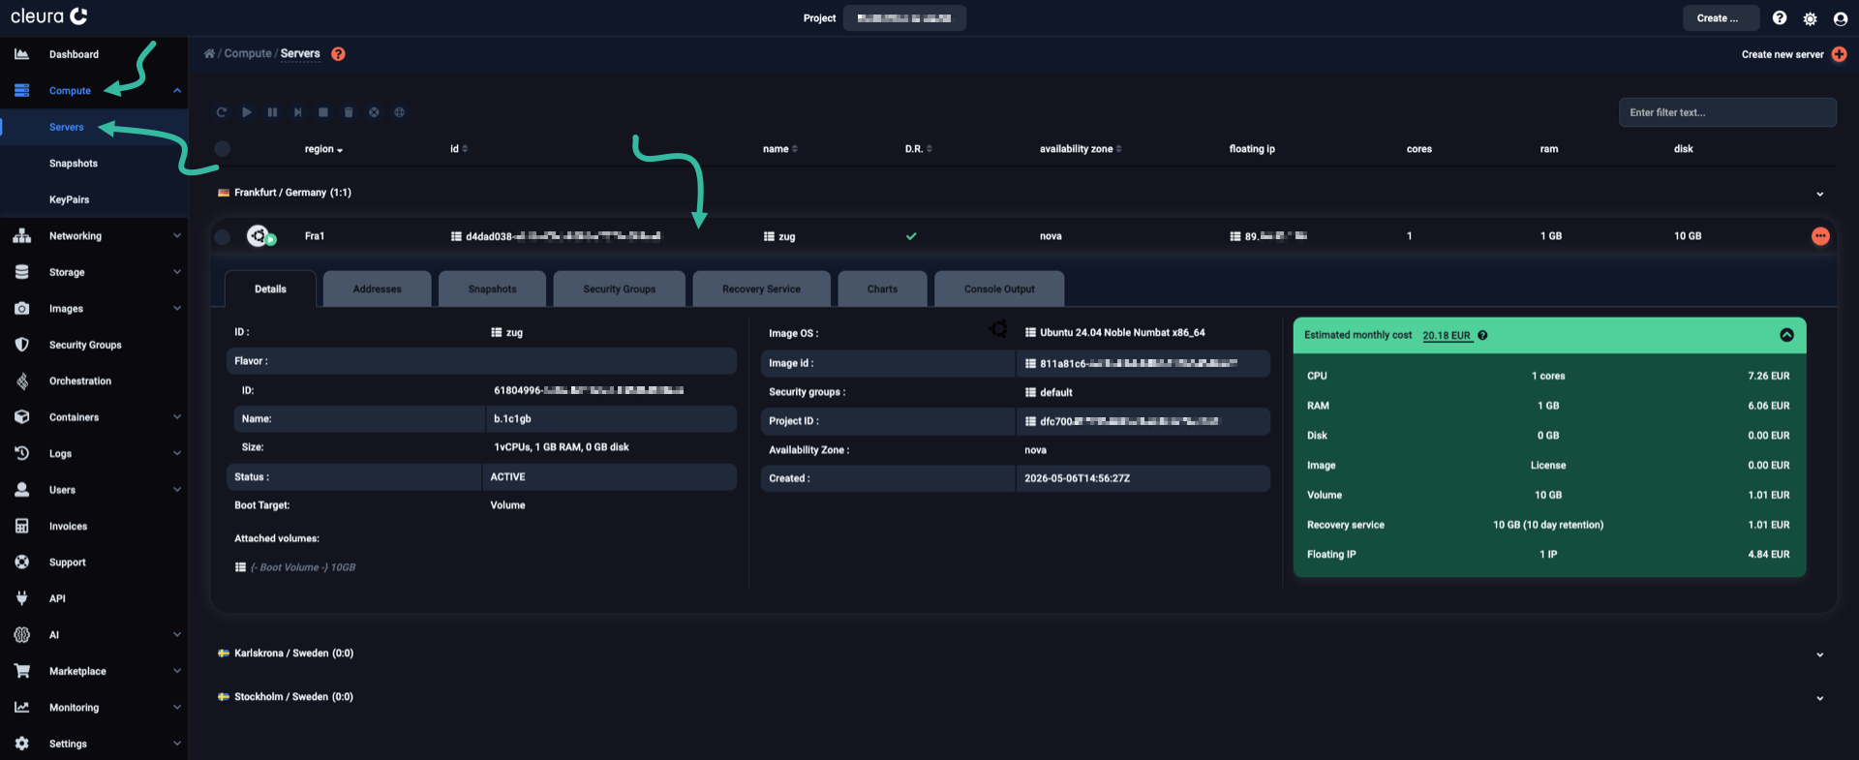1859x760 pixels.
Task: Toggle the select-all servers checkbox
Action: click(223, 149)
